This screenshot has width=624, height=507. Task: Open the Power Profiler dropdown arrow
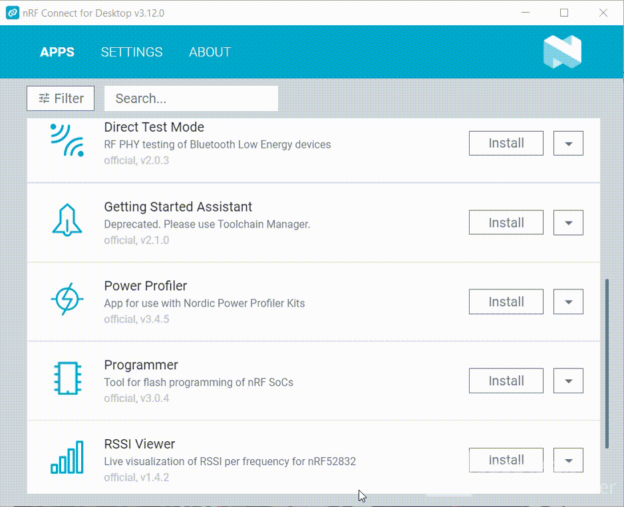coord(568,301)
